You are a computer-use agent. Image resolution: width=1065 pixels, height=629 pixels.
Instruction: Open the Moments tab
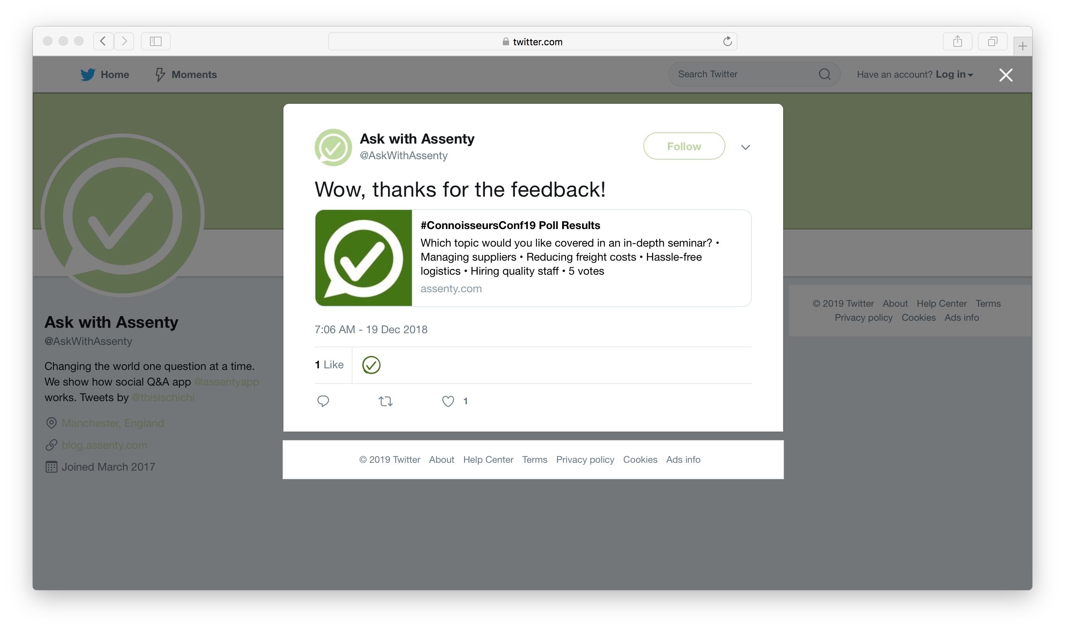186,75
